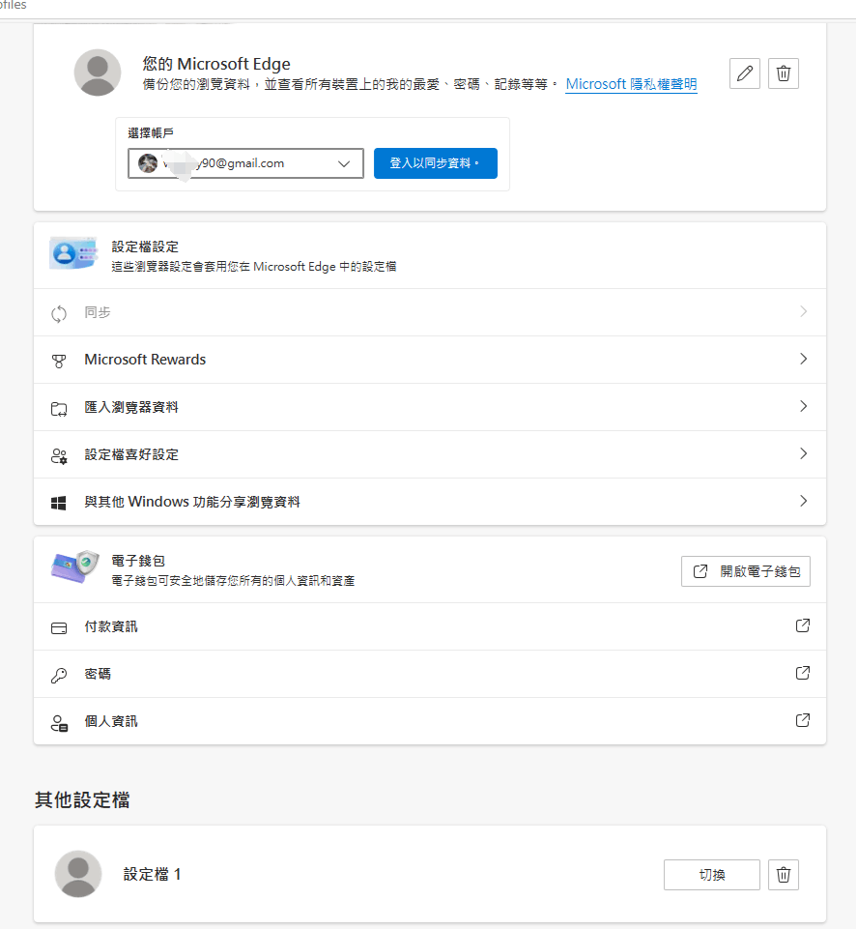
Task: Expand chevron on Microsoft Rewards row
Action: point(803,359)
